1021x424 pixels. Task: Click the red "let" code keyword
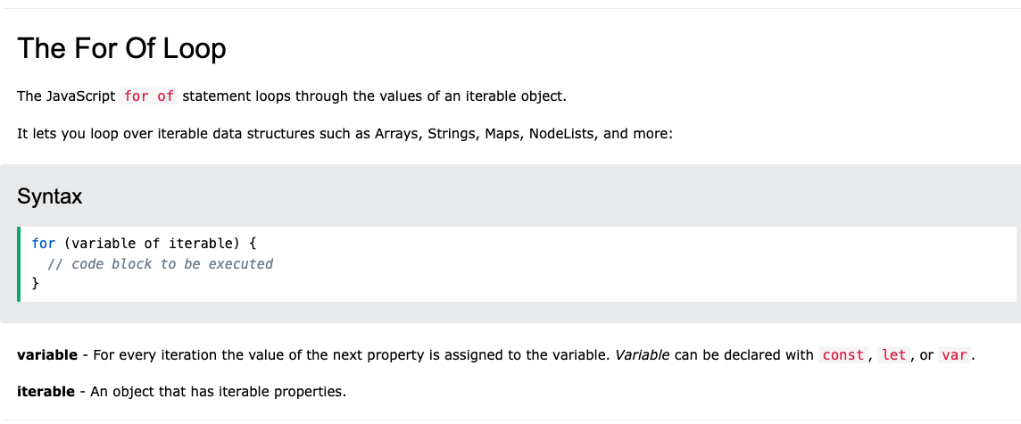pyautogui.click(x=894, y=355)
